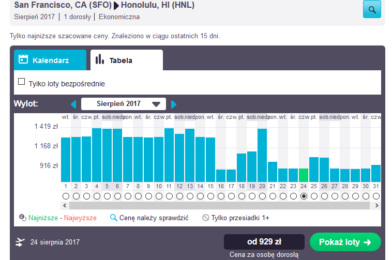
Task: Click the bar chart icon on Tabela tab
Action: 99,59
